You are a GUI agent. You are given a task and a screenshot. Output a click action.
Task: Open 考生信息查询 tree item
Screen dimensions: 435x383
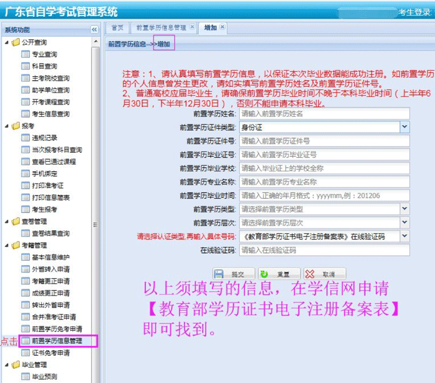(x=50, y=114)
